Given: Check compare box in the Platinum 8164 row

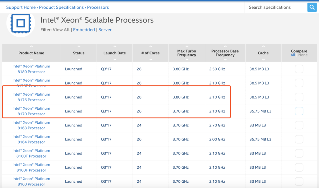Looking at the screenshot, I should (x=299, y=139).
